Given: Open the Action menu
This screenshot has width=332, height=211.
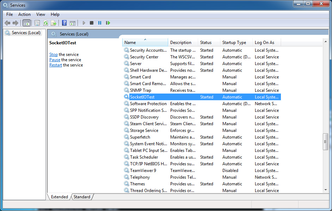Looking at the screenshot, I should click(24, 14).
